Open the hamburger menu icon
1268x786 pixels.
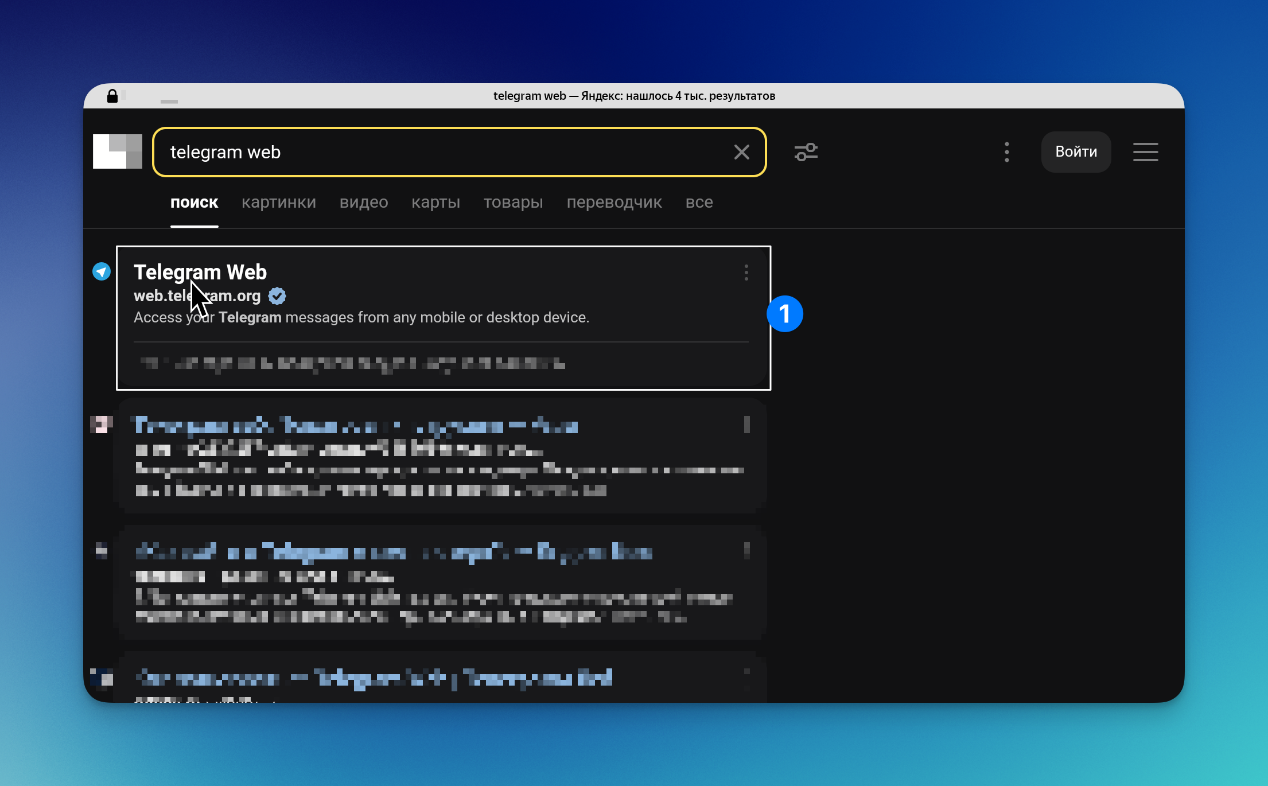click(1145, 152)
